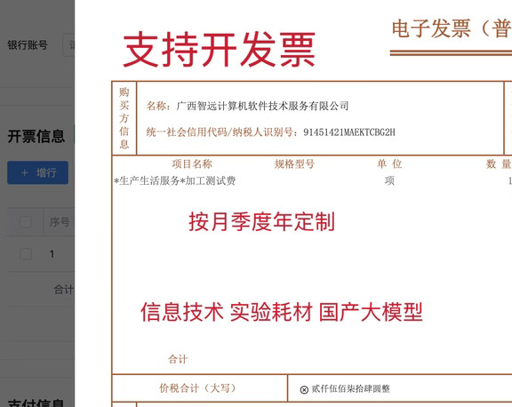Click the circled X icon before amount
The width and height of the screenshot is (512, 407).
point(304,390)
